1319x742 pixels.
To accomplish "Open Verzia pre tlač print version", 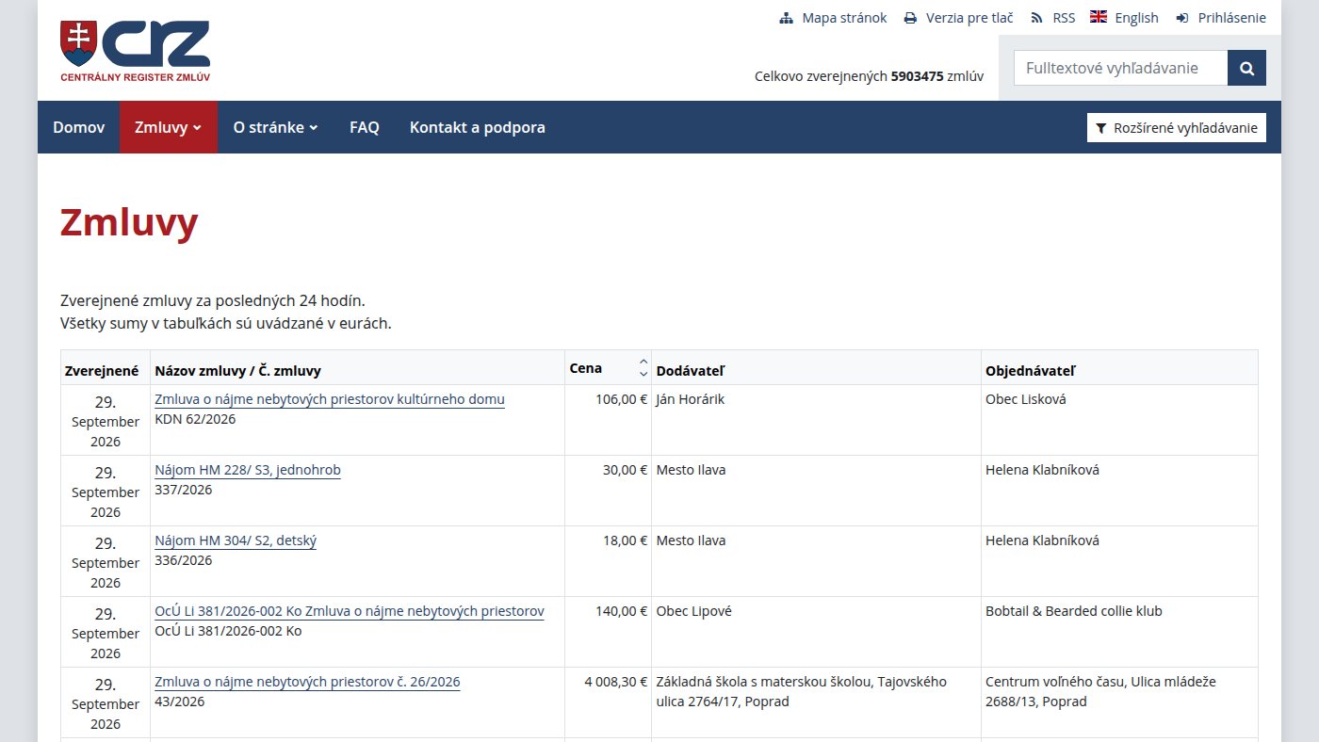I will pyautogui.click(x=969, y=18).
